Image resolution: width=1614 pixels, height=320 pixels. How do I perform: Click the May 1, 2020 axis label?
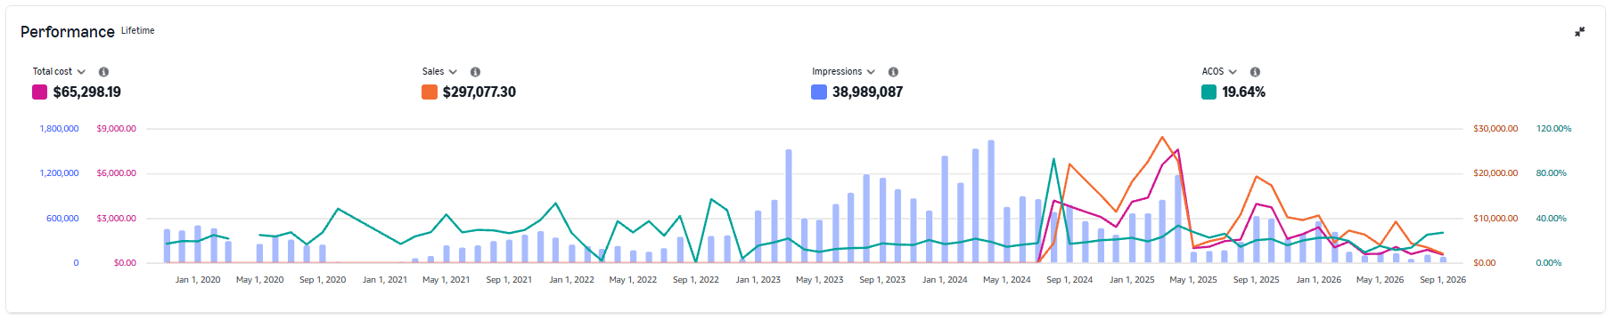point(259,280)
